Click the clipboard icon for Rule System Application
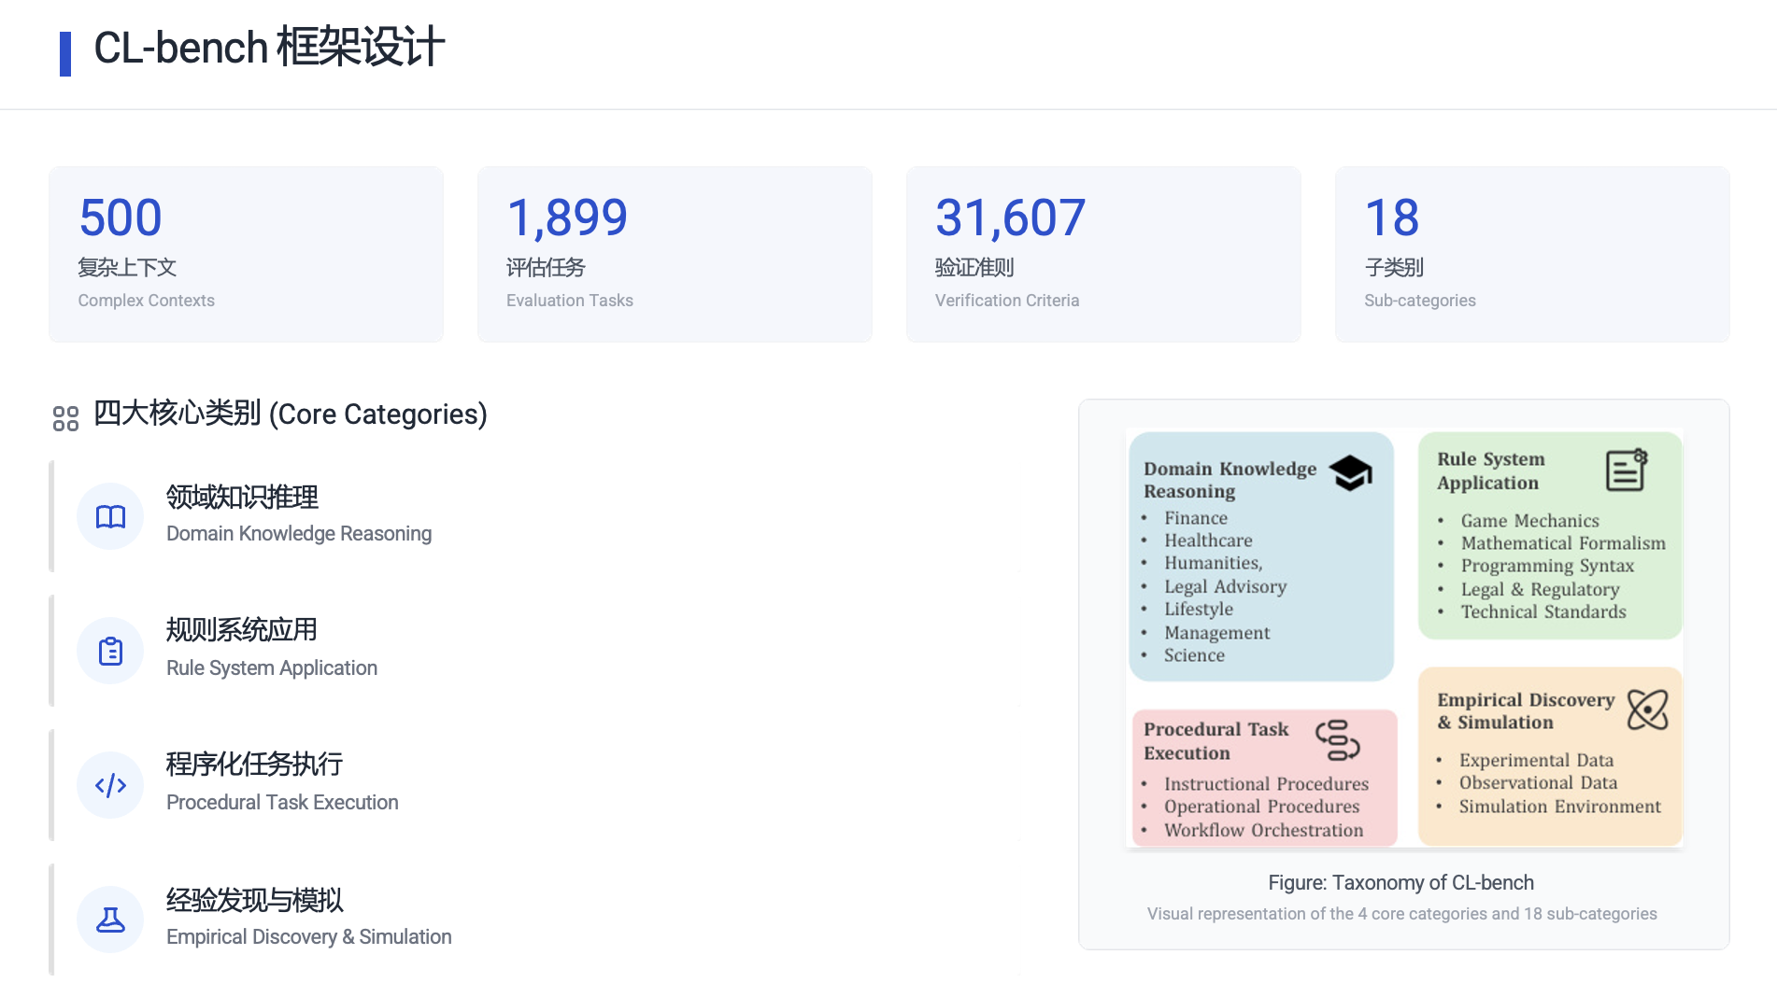The width and height of the screenshot is (1777, 997). 110,651
